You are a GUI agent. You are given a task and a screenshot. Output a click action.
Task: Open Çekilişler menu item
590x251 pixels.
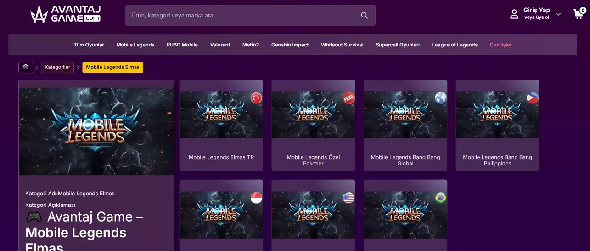point(501,45)
